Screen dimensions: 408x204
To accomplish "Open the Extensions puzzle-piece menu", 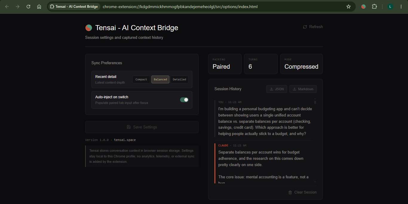I will point(374,7).
